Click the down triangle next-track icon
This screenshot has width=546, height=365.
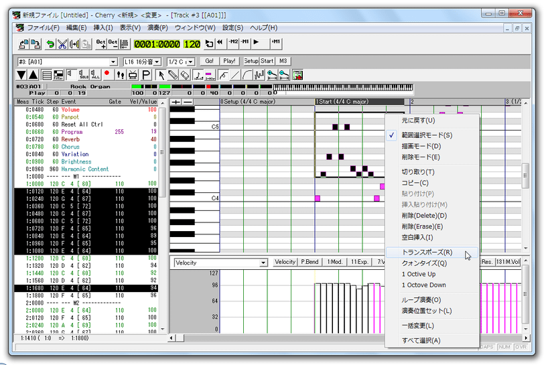coord(21,75)
